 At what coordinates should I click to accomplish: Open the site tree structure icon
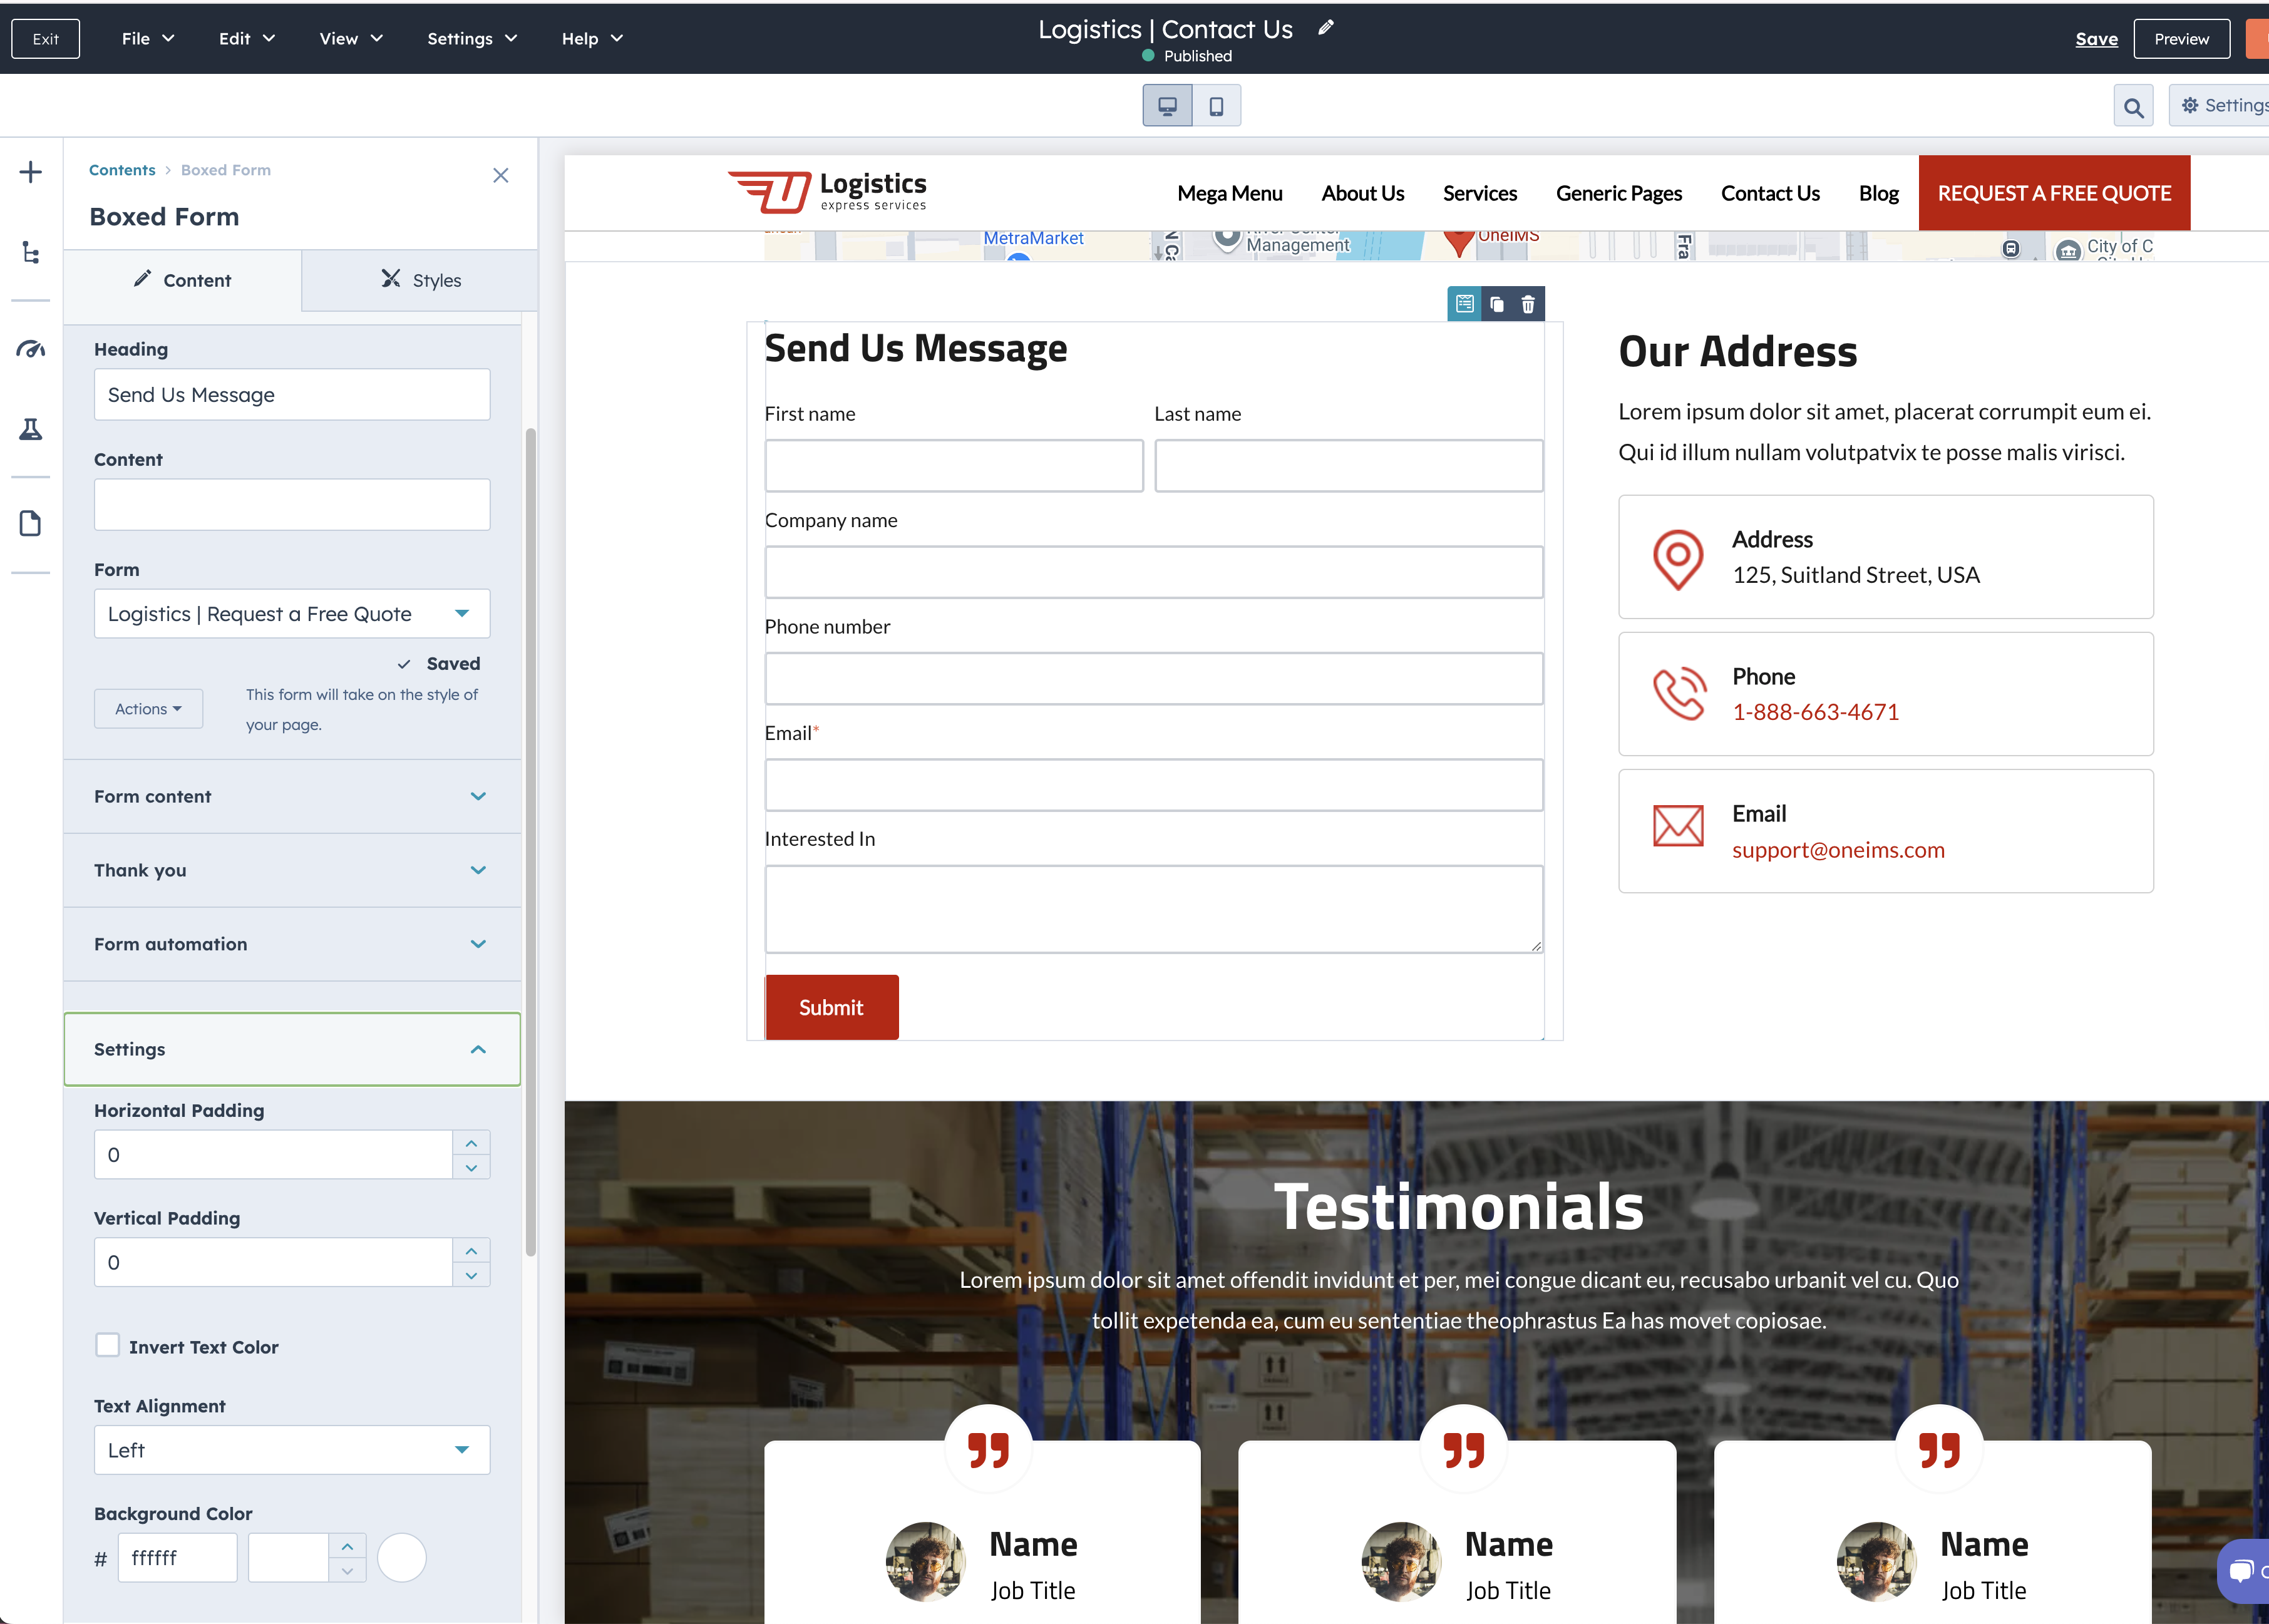click(31, 252)
